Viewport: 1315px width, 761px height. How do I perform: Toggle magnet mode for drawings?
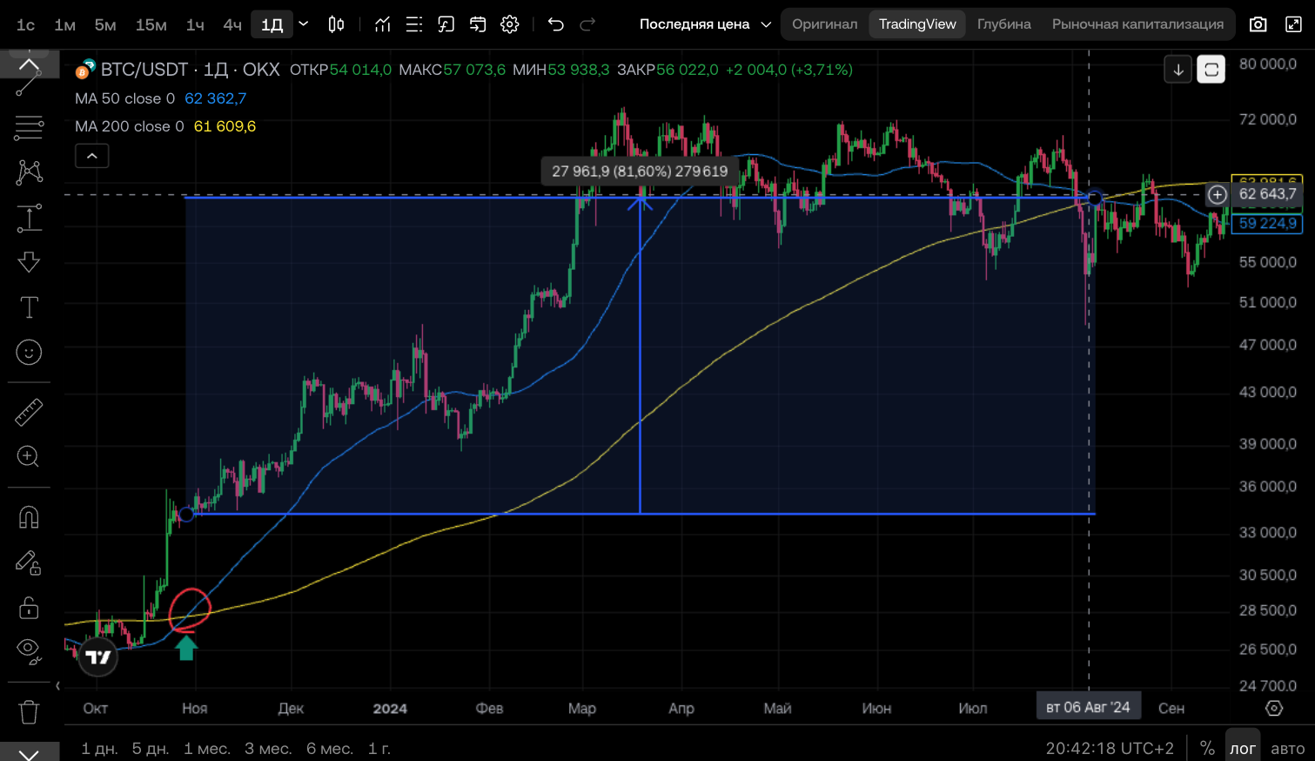tap(29, 518)
